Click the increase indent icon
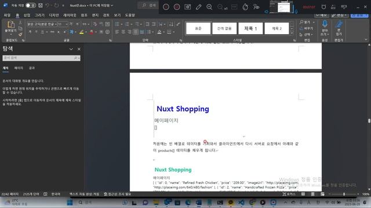The width and height of the screenshot is (371, 208). pyautogui.click(x=154, y=24)
